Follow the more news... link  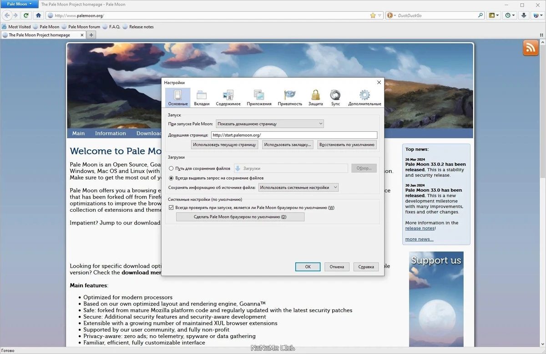pyautogui.click(x=419, y=239)
